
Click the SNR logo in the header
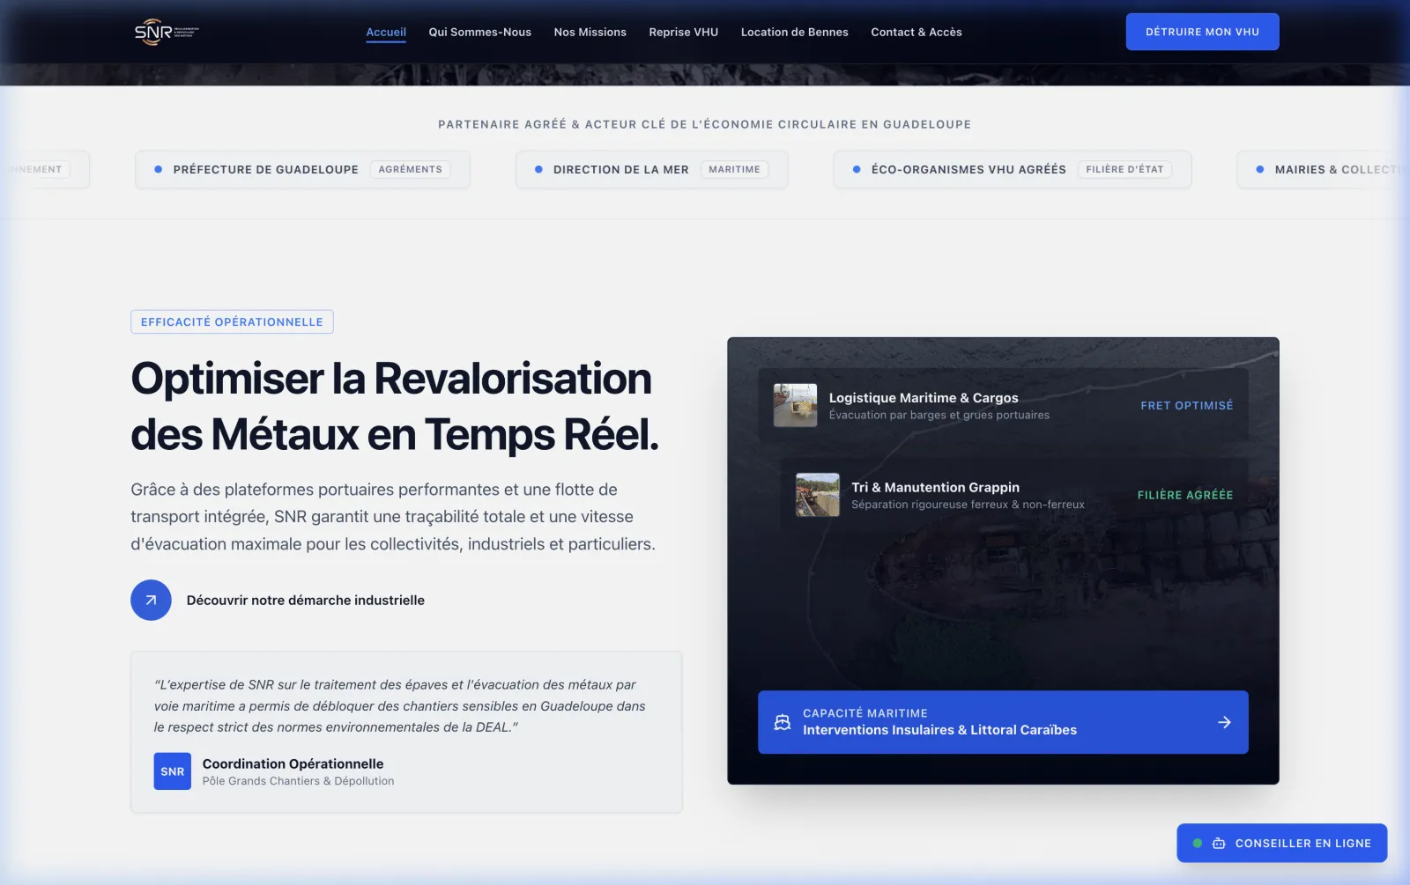[x=167, y=32]
